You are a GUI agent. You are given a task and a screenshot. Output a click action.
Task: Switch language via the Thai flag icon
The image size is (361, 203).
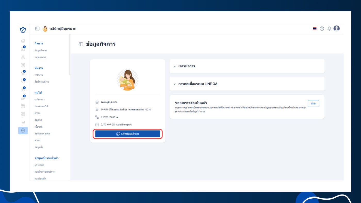click(x=315, y=29)
